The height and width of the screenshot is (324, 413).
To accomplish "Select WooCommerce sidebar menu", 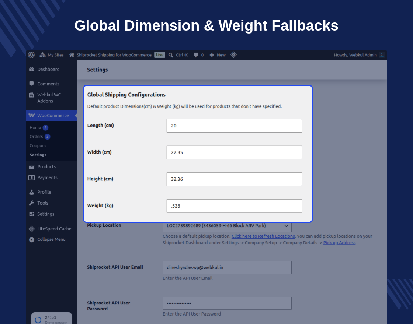I will pos(52,116).
